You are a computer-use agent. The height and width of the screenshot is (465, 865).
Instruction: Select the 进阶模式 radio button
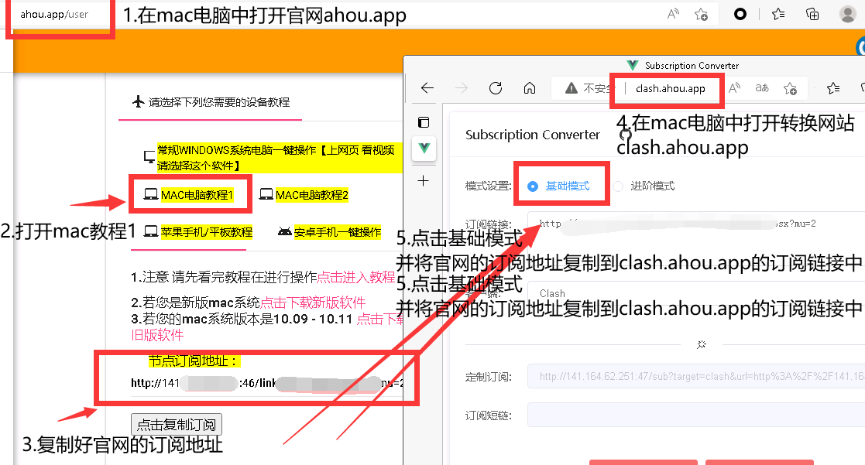point(618,186)
